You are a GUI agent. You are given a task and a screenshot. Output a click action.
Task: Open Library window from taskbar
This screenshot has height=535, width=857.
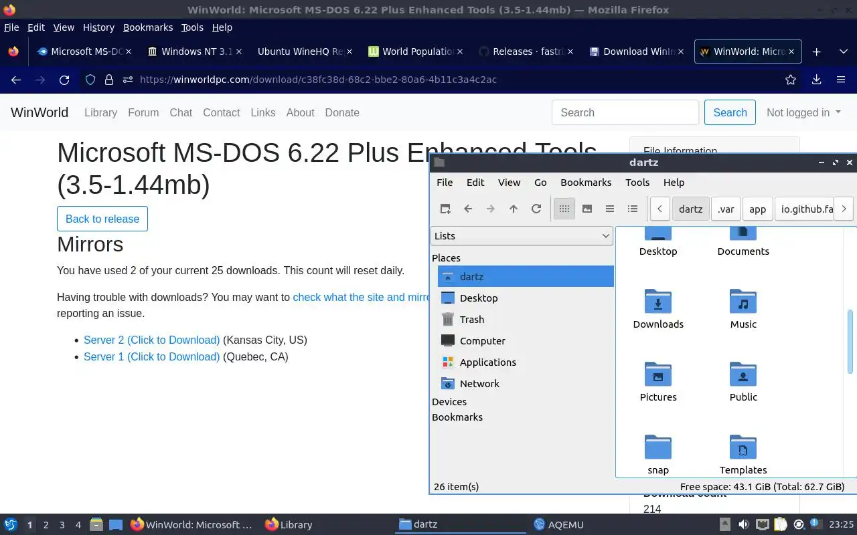pos(289,525)
